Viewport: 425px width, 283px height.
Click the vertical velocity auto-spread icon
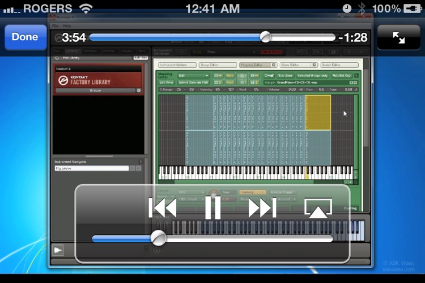pyautogui.click(x=218, y=82)
